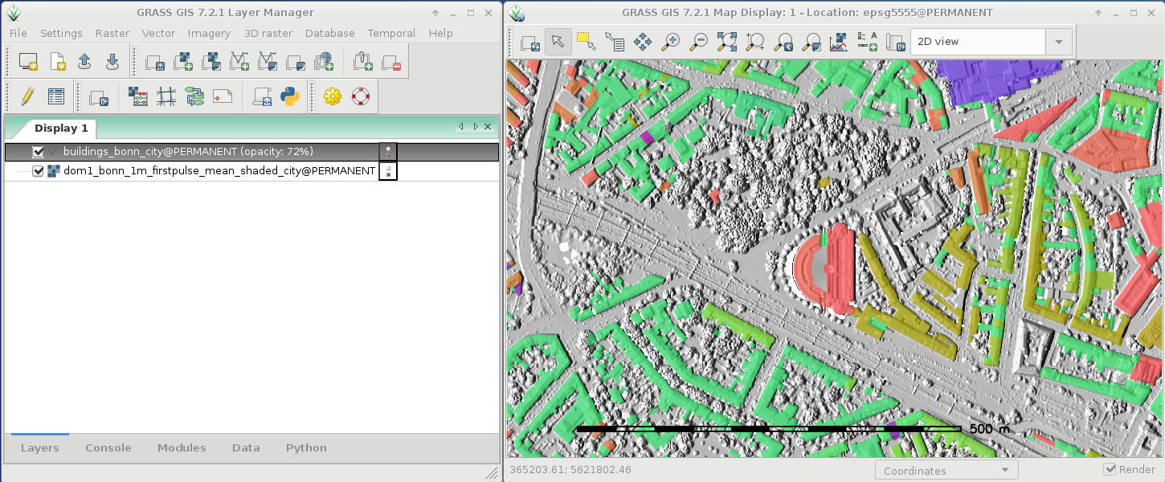Toggle the Render checkbox in status bar
Screen dimensions: 1165x482
click(1110, 470)
